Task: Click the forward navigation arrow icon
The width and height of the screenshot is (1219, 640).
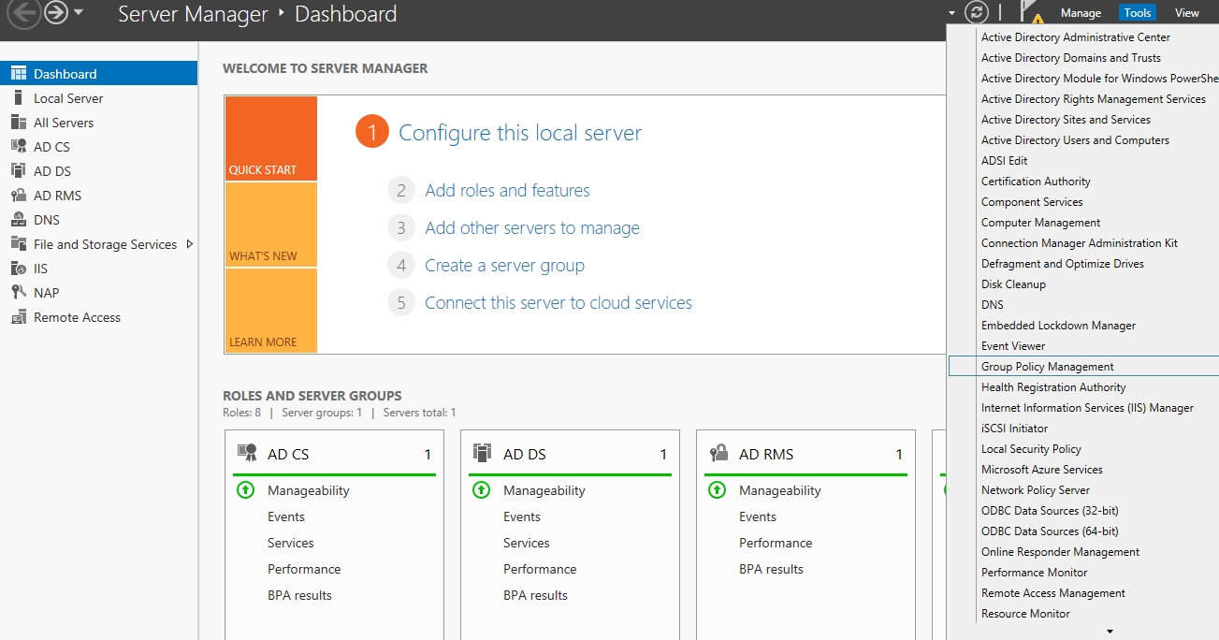Action: pyautogui.click(x=57, y=13)
